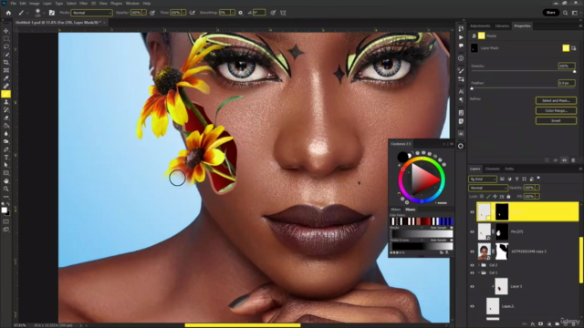Click the Density slider handle
This screenshot has width=584, height=328.
pyautogui.click(x=574, y=71)
